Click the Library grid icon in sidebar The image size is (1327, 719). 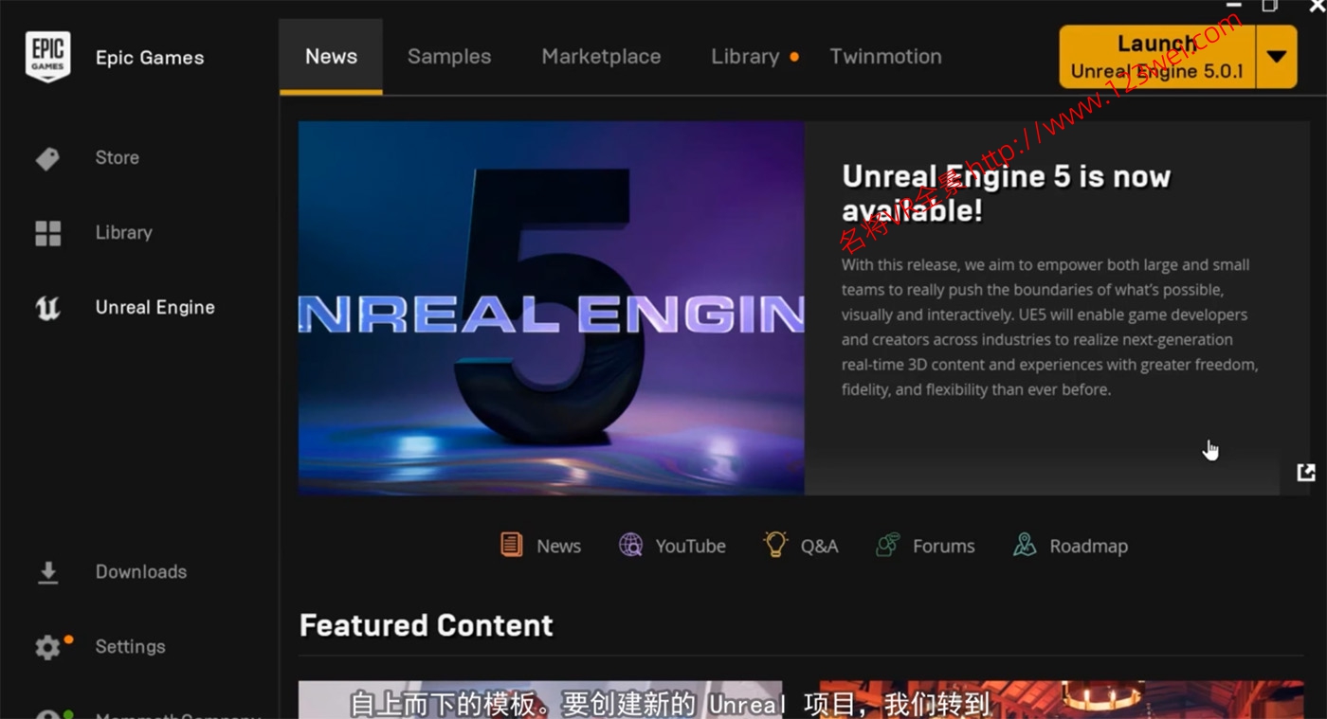click(x=47, y=233)
